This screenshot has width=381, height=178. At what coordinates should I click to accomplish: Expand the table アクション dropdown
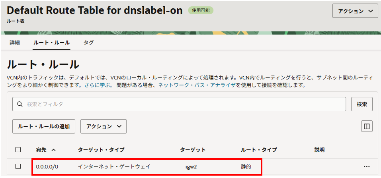pos(104,126)
